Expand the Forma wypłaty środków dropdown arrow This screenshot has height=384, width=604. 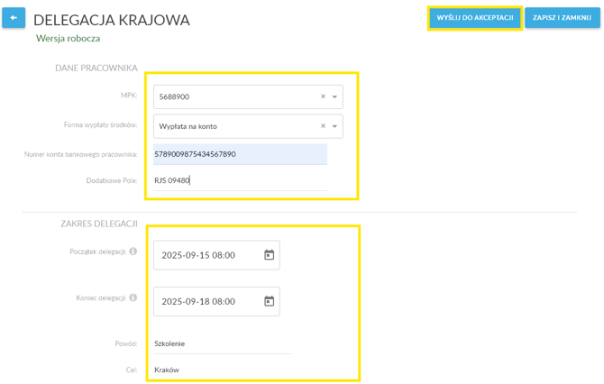tap(334, 126)
